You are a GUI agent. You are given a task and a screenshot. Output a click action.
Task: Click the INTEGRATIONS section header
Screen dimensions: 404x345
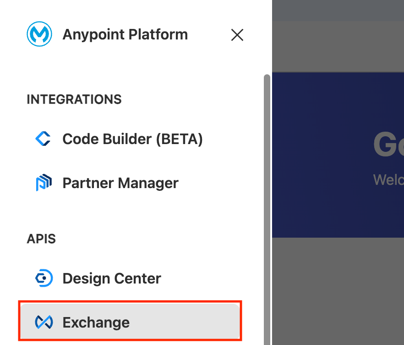click(74, 99)
